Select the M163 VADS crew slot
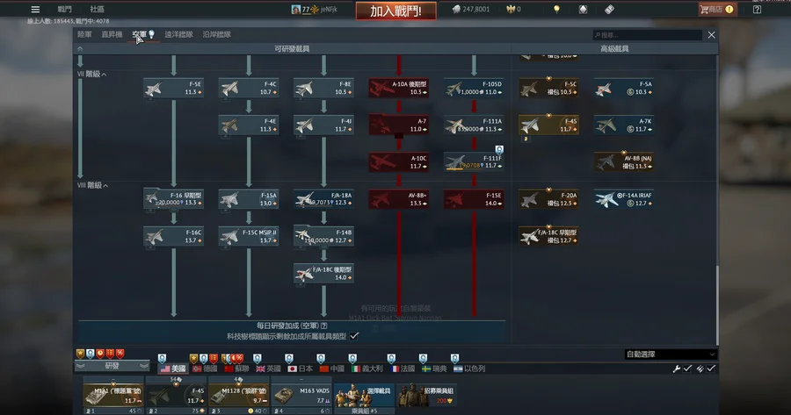The width and height of the screenshot is (791, 415). click(301, 396)
